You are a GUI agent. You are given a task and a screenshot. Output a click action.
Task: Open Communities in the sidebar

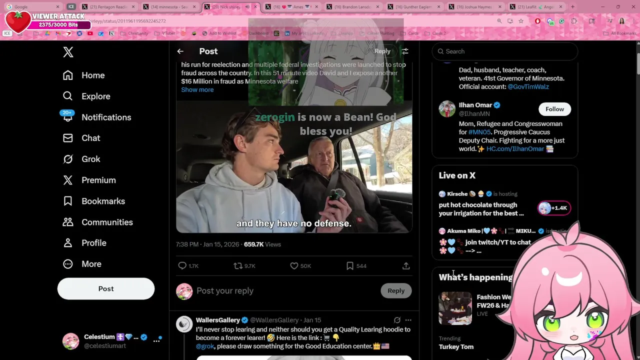(98, 222)
